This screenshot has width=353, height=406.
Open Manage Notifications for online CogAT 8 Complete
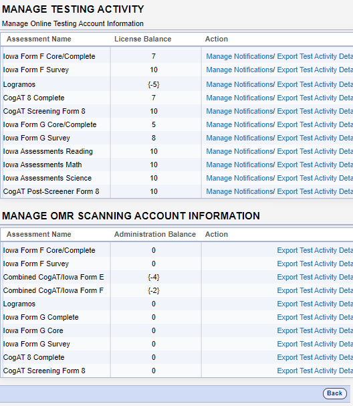[240, 98]
